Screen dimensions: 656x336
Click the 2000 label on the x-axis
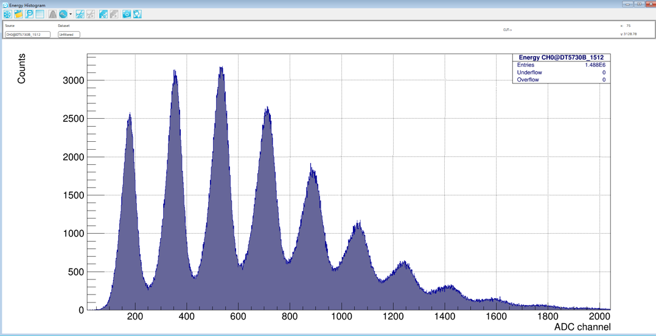599,317
